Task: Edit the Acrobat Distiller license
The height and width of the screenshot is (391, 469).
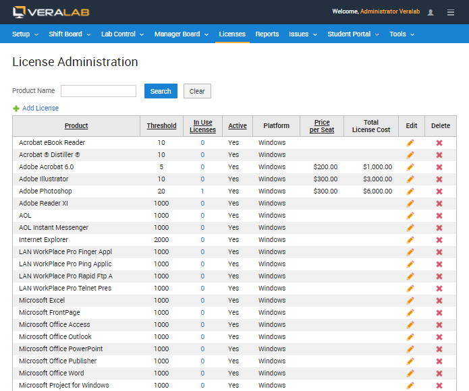Action: pos(410,155)
